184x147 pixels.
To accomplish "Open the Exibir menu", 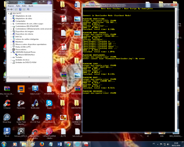I will click(x=24, y=6).
